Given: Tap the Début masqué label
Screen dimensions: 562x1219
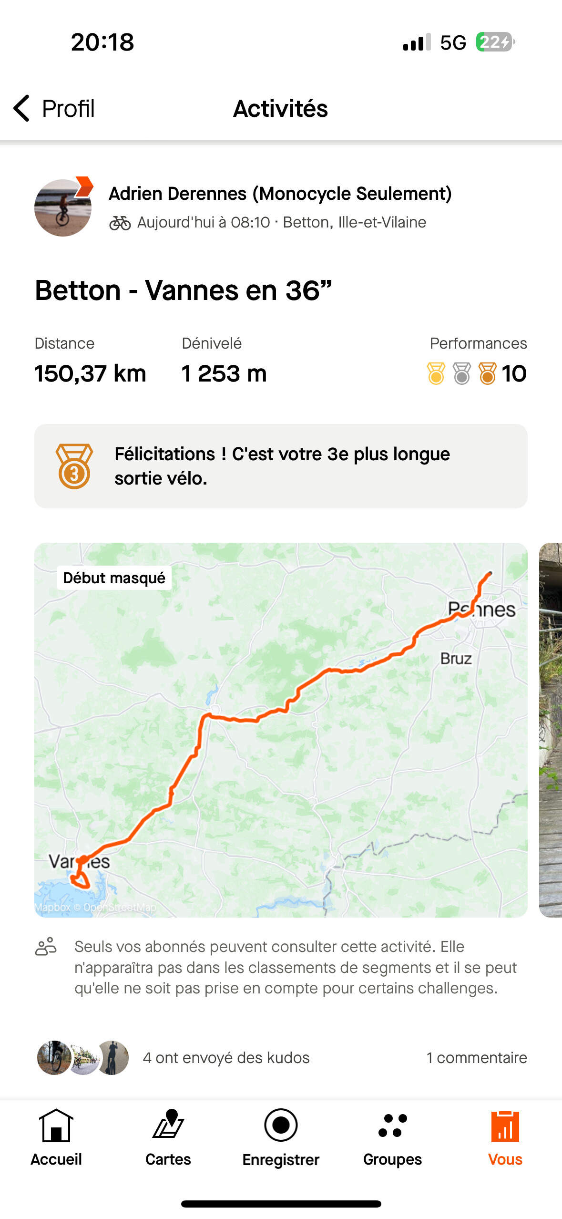Looking at the screenshot, I should coord(114,578).
